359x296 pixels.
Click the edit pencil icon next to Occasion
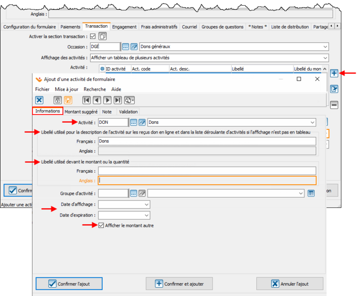(x=134, y=47)
